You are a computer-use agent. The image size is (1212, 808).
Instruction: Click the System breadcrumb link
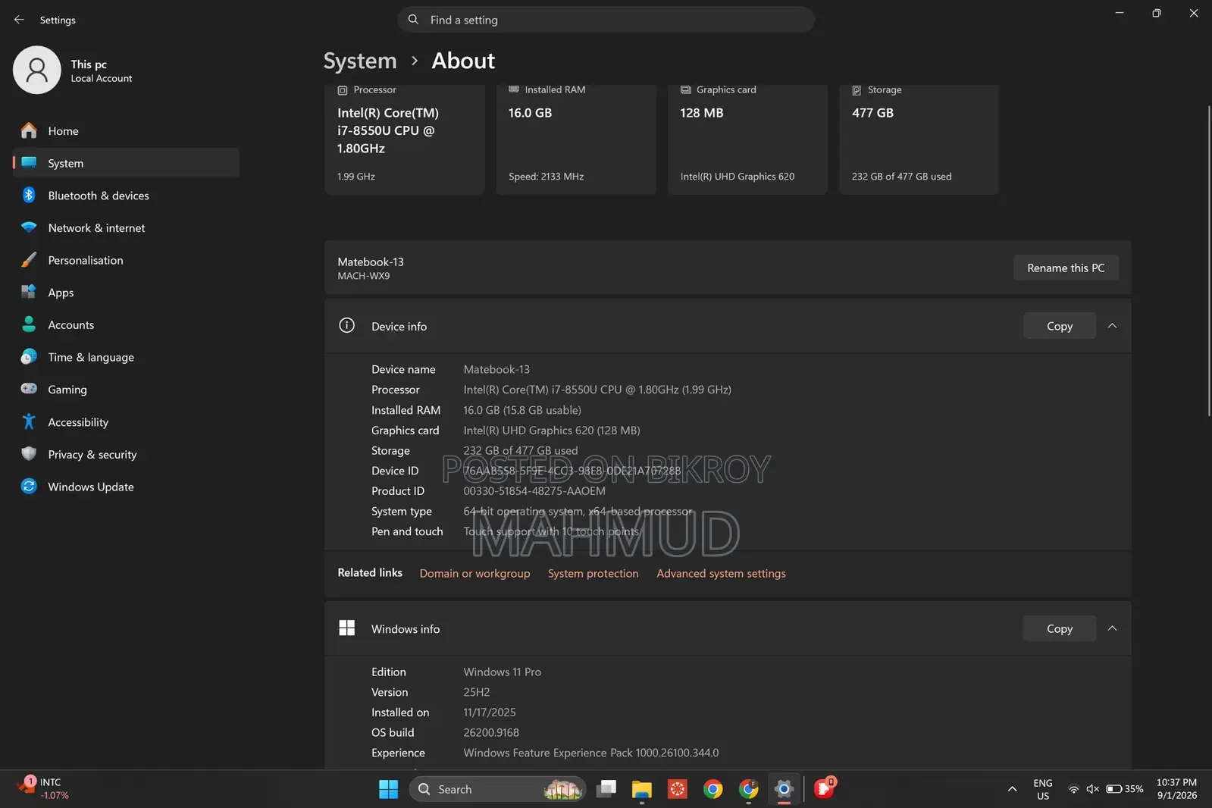click(x=360, y=61)
